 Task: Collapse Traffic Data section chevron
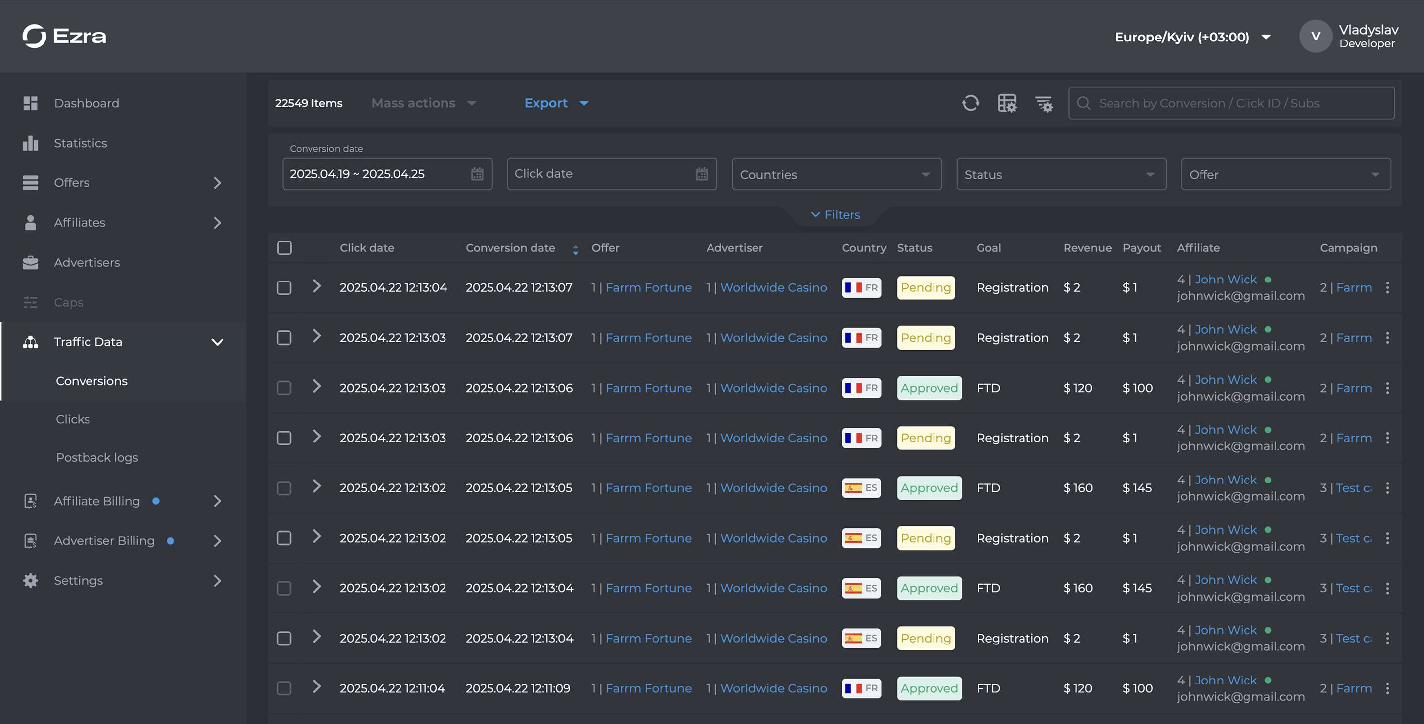click(217, 342)
